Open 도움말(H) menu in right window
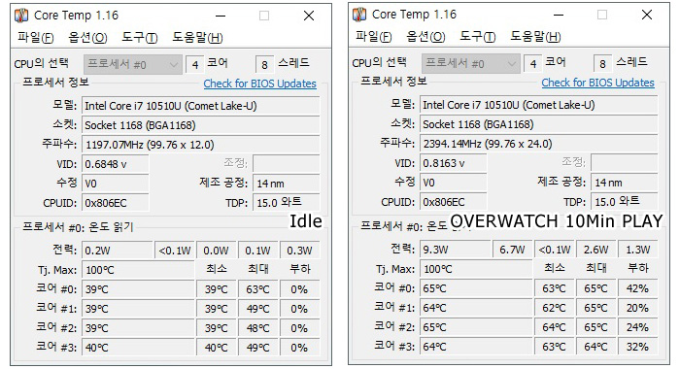Viewport: 680px width, 369px height. (x=535, y=37)
